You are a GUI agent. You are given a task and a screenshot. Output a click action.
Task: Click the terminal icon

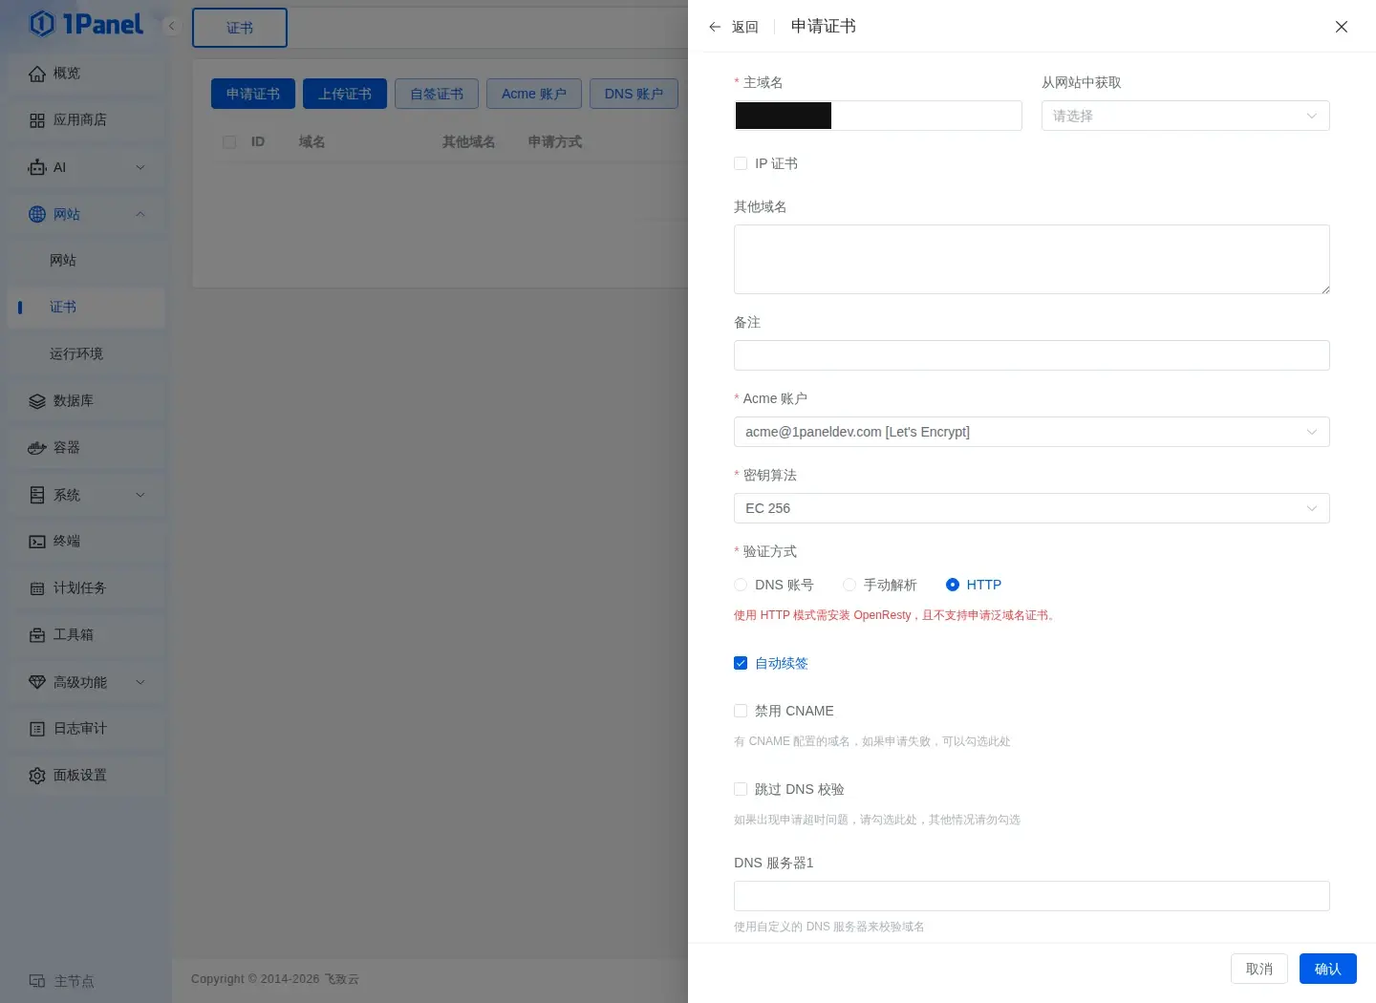[x=37, y=542]
